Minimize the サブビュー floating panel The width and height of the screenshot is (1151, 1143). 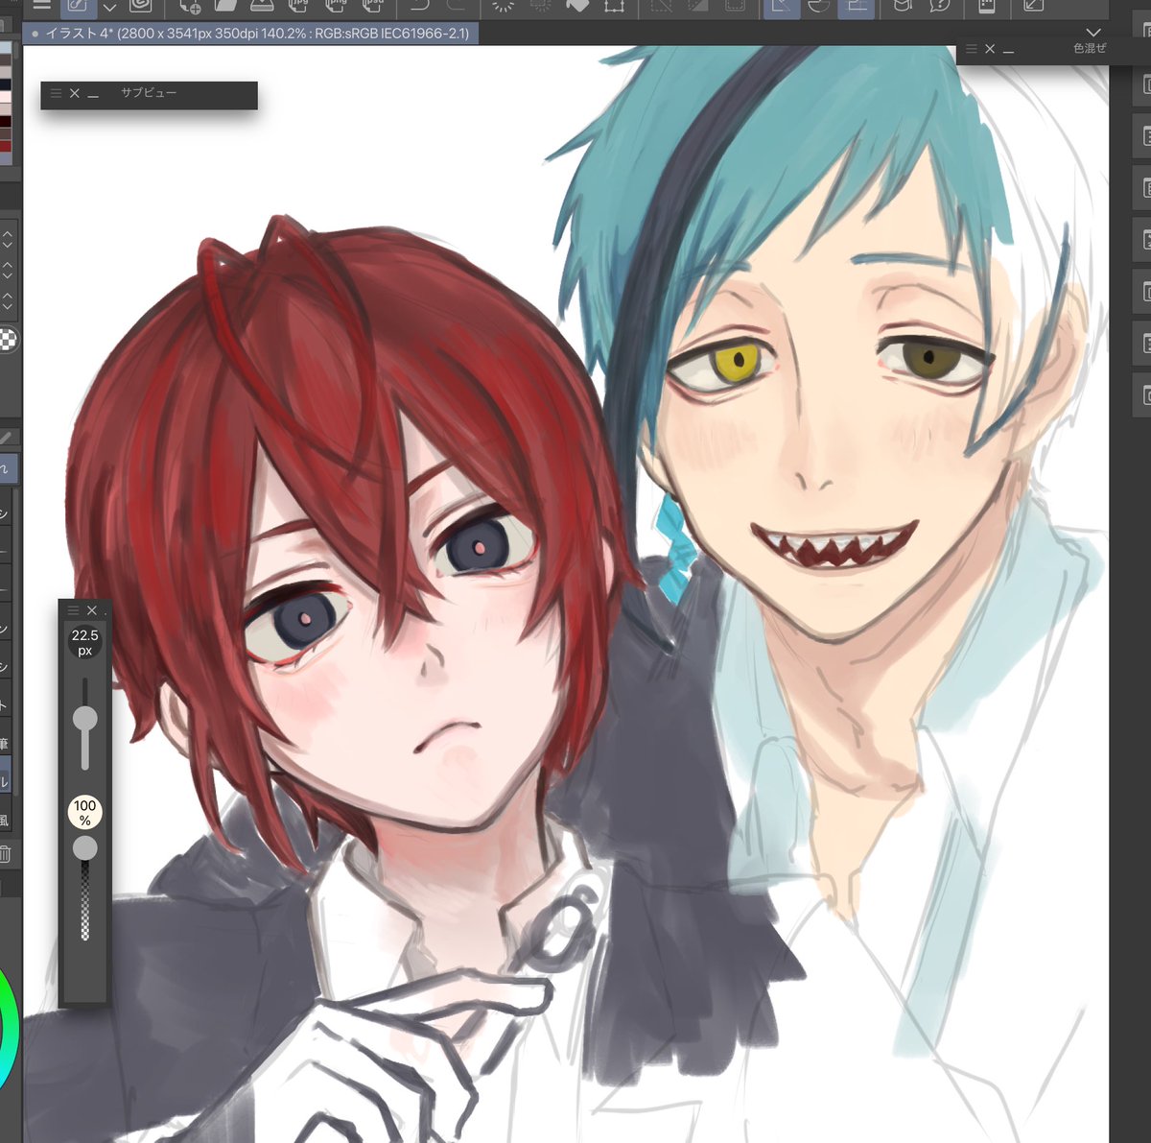(93, 96)
